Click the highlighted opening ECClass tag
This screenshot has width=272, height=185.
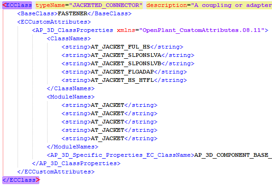coord(17,5)
